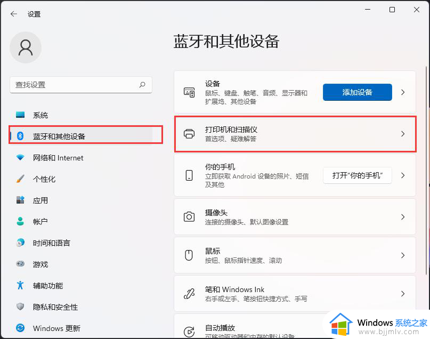
Task: Open the 鼠标 settings row
Action: [295, 255]
